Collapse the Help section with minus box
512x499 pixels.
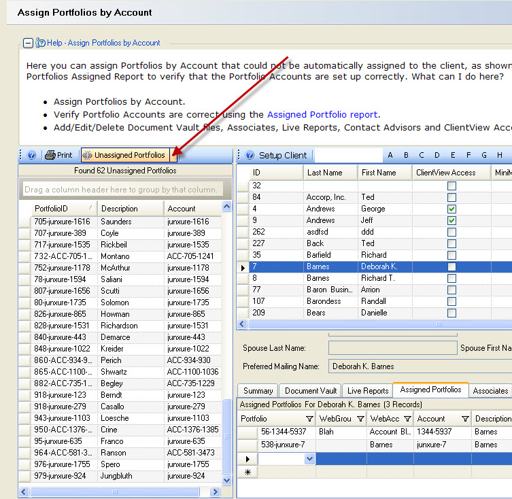point(28,43)
